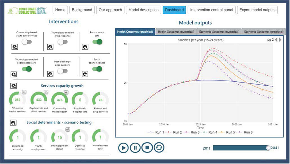Pause the simulation run
The height and width of the screenshot is (164, 290).
(135, 148)
